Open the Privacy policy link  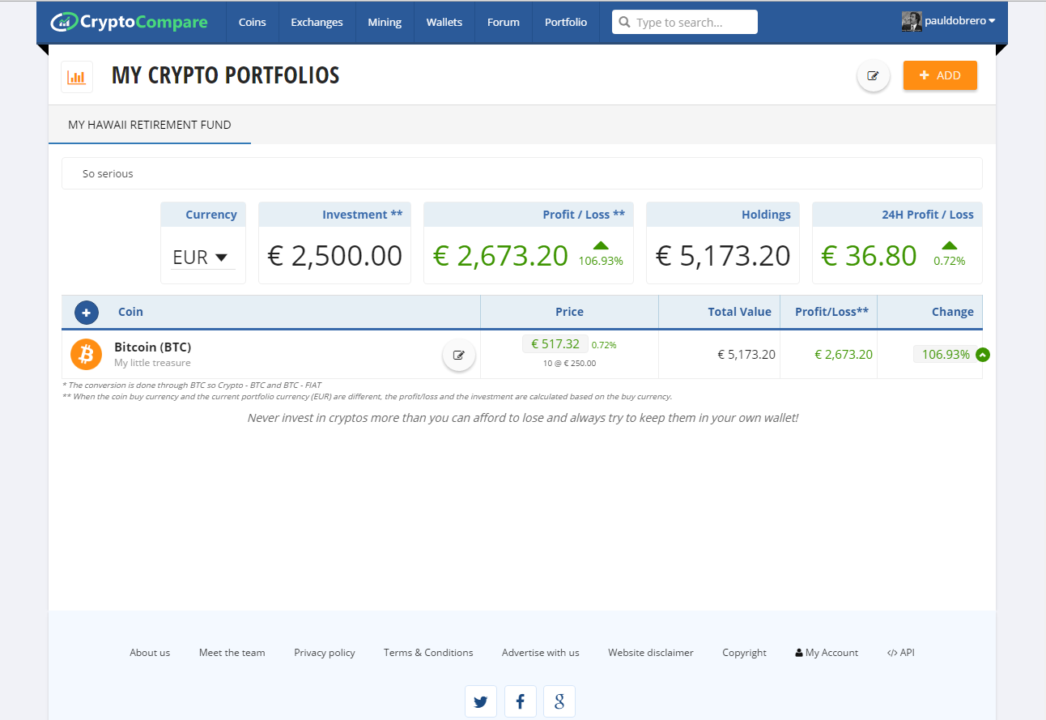click(x=325, y=653)
